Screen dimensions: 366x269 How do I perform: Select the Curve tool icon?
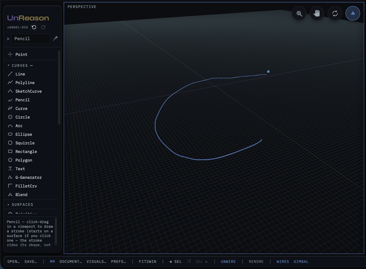[10, 108]
